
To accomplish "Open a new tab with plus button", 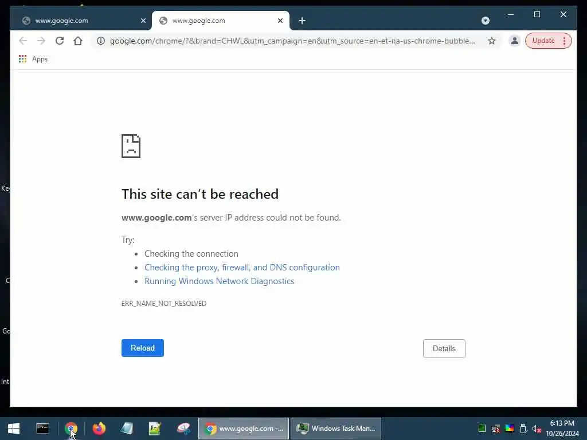I will (x=302, y=21).
